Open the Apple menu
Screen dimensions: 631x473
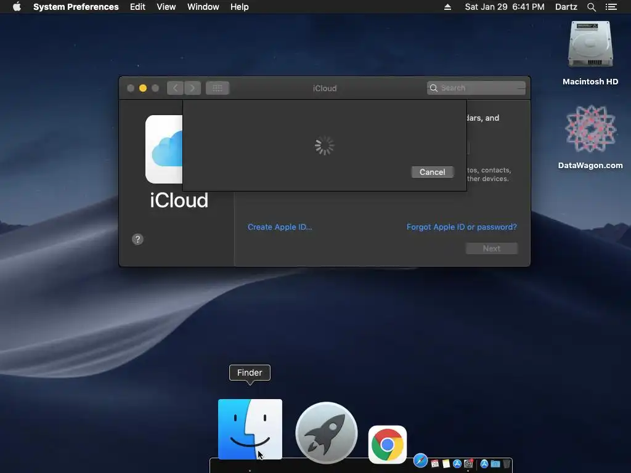[17, 7]
